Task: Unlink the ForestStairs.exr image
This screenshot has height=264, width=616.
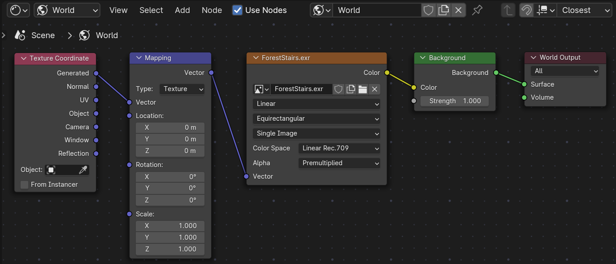Action: [375, 89]
